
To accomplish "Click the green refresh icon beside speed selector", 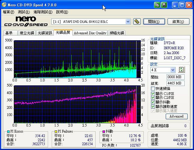I will point(181,70).
